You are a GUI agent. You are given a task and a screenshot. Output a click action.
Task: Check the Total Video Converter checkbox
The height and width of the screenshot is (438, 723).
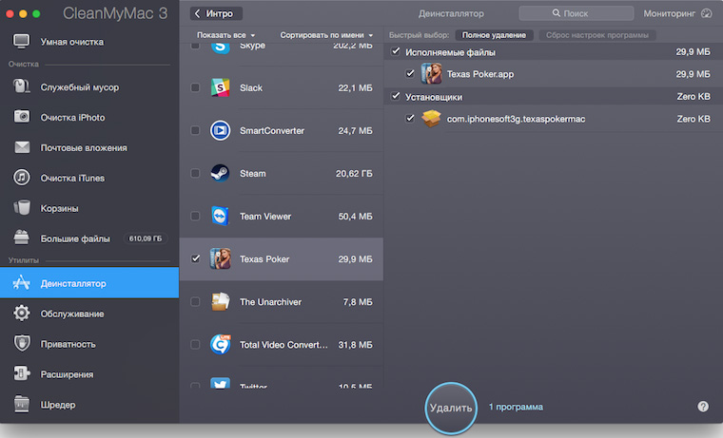tap(196, 344)
